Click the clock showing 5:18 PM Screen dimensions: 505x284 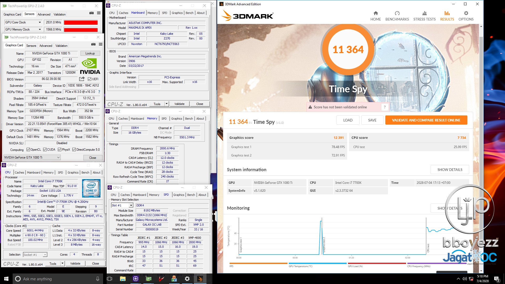point(482,276)
